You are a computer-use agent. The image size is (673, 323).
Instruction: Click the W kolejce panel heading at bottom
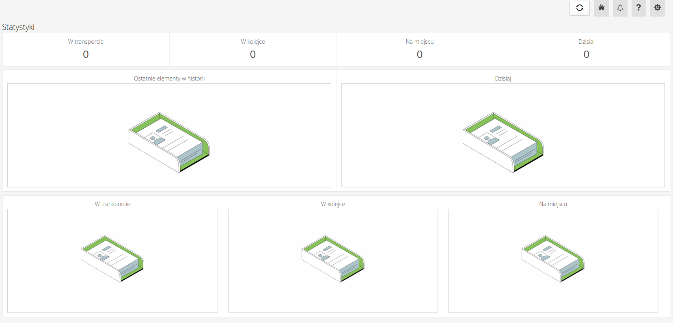[333, 204]
